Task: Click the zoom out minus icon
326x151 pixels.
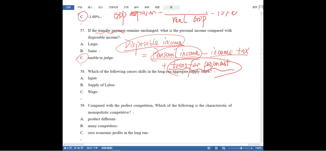Action: [229, 148]
